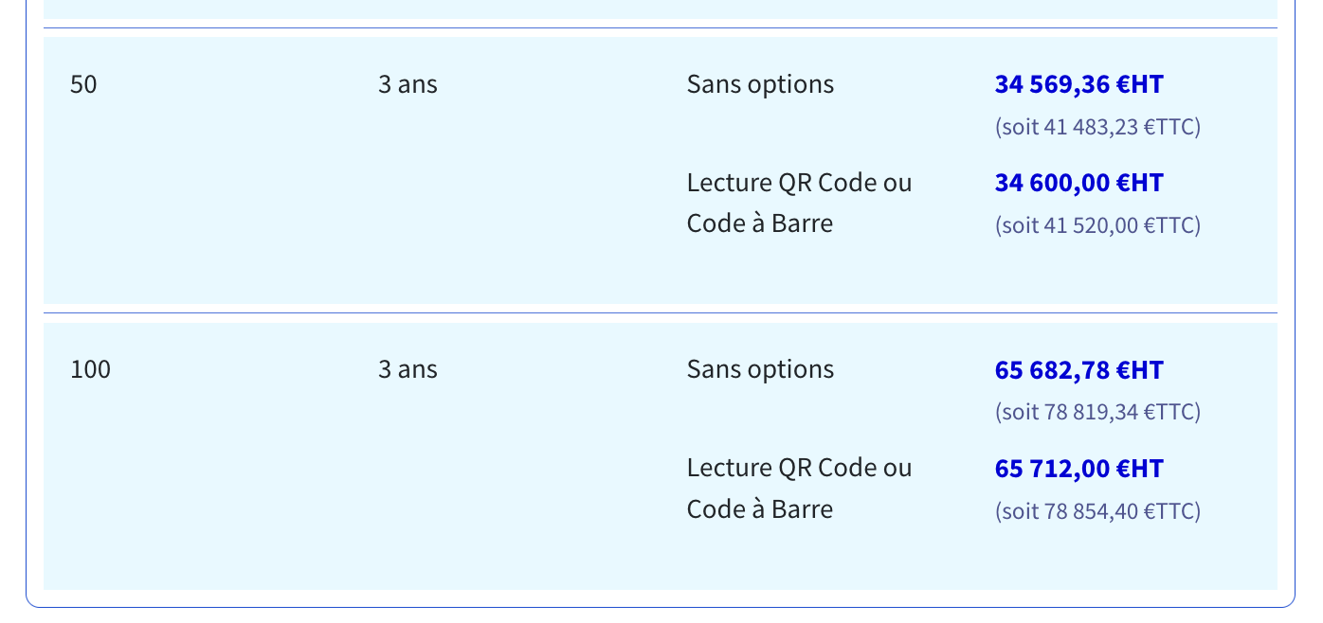Select Sans options in the 100 row
Image resolution: width=1323 pixels, height=623 pixels.
pos(760,369)
